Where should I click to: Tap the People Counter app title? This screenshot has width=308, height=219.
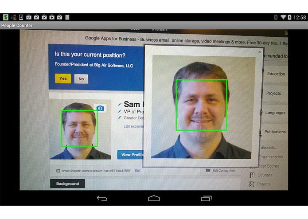click(17, 26)
